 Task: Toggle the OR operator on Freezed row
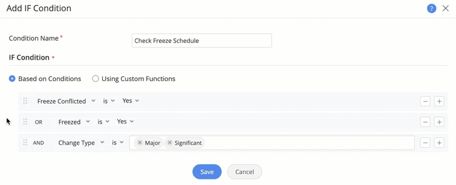coord(39,122)
